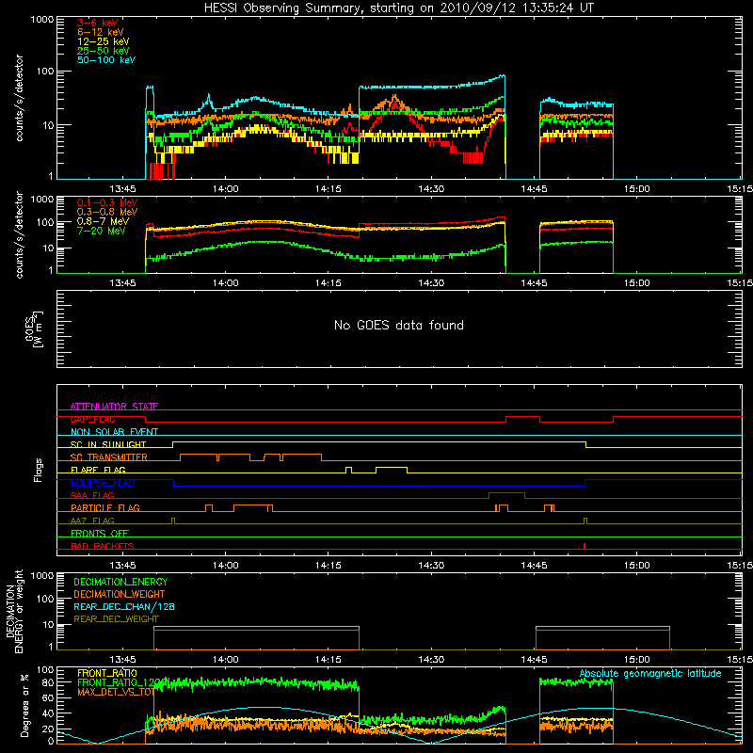753x753 pixels.
Task: Click the 0.3-0.8 MeV legend entry
Action: point(107,212)
